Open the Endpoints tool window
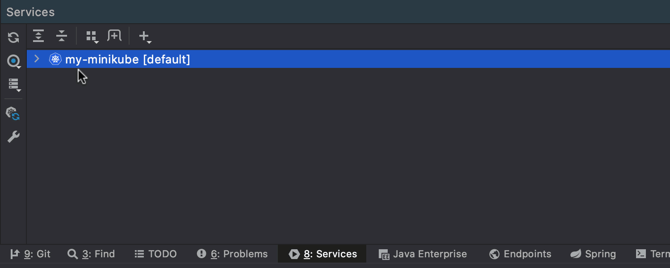 (x=520, y=254)
